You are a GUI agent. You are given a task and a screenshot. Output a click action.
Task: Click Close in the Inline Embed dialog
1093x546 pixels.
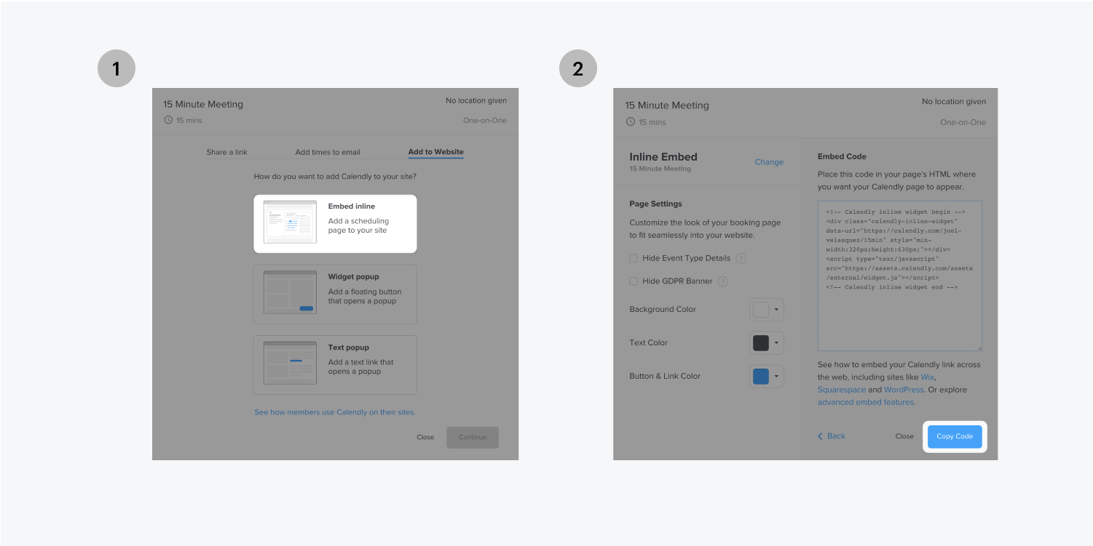pos(904,436)
